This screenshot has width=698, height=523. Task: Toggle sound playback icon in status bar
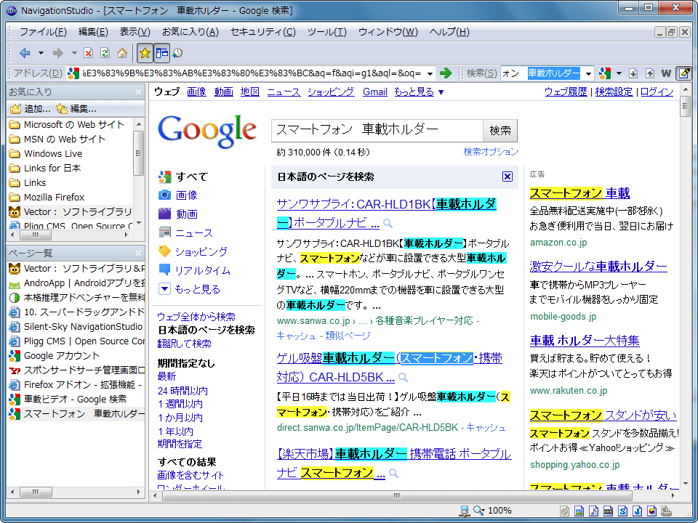coord(594,511)
